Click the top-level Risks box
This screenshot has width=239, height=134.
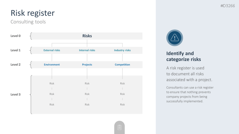pyautogui.click(x=87, y=36)
